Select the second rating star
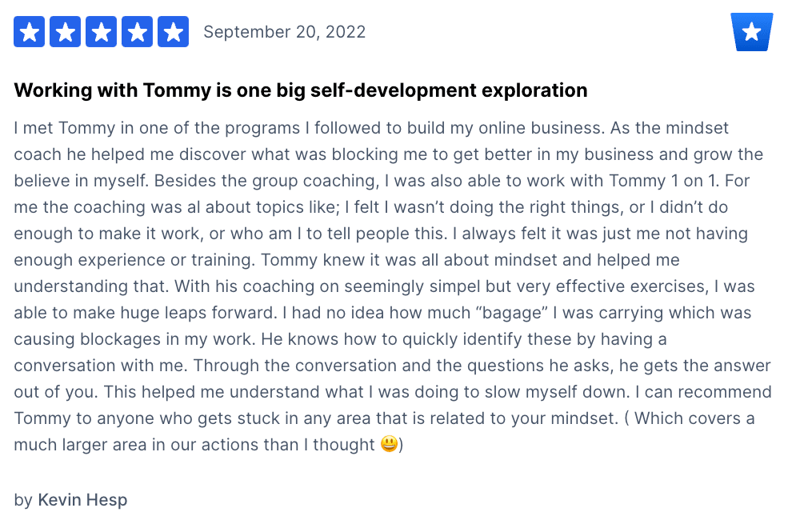The image size is (792, 520). pos(65,32)
